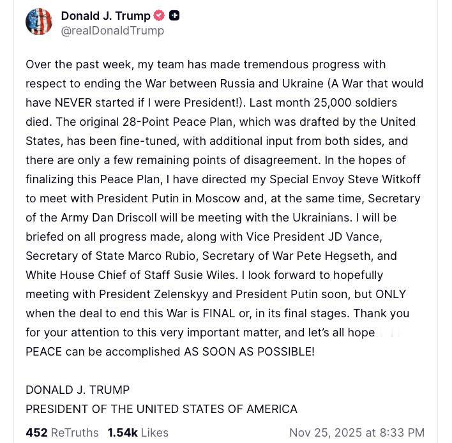Click PRESIDENT OF THE UNITED STATES line
The width and height of the screenshot is (452, 443).
[x=161, y=409]
